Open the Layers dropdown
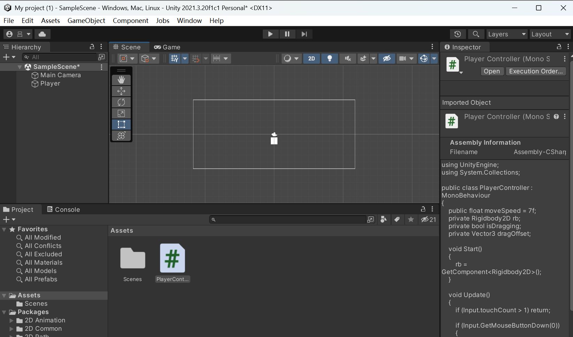Screen dimensions: 573x337 (x=507, y=34)
